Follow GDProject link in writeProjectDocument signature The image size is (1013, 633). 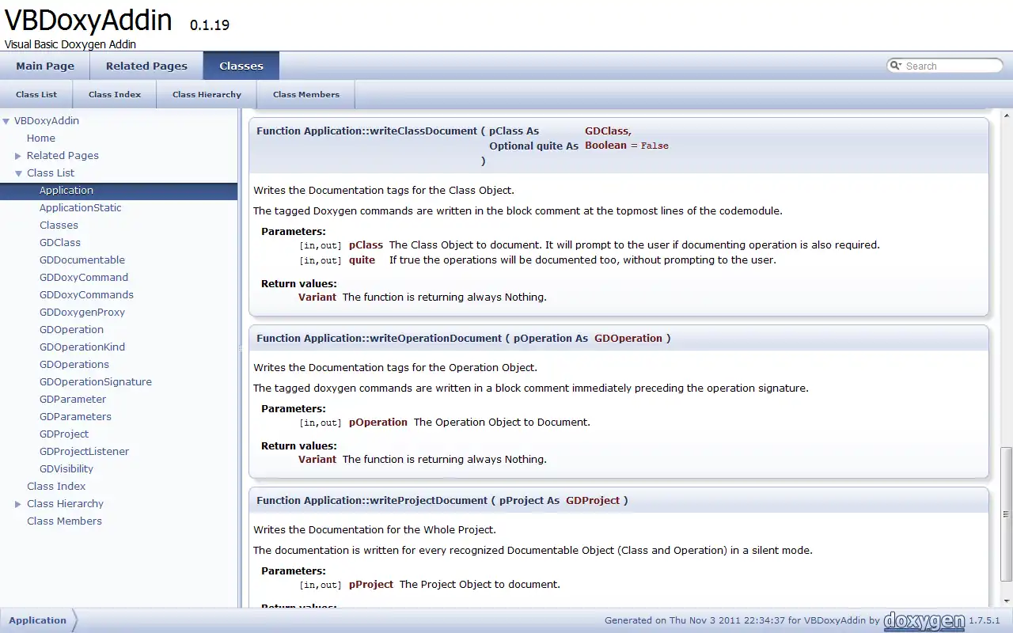pyautogui.click(x=593, y=501)
